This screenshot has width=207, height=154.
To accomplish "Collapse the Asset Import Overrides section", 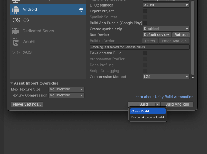I will tap(12, 84).
